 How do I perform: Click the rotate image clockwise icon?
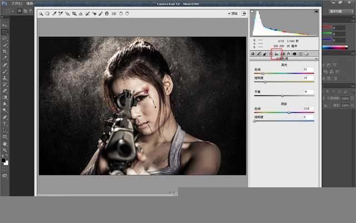coord(128,13)
